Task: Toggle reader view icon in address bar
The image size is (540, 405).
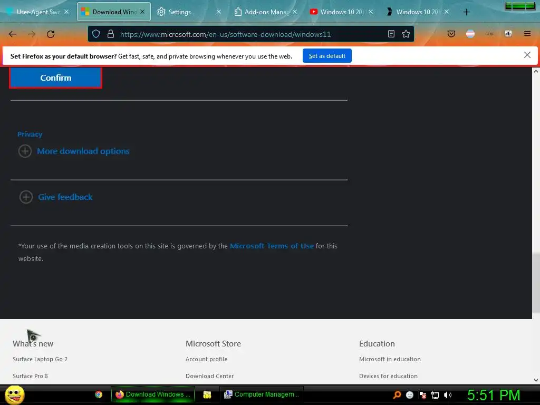Action: pos(391,34)
